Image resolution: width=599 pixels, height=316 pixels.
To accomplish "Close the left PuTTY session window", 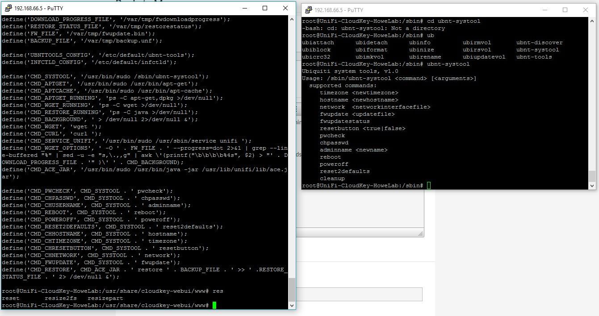I will click(285, 8).
